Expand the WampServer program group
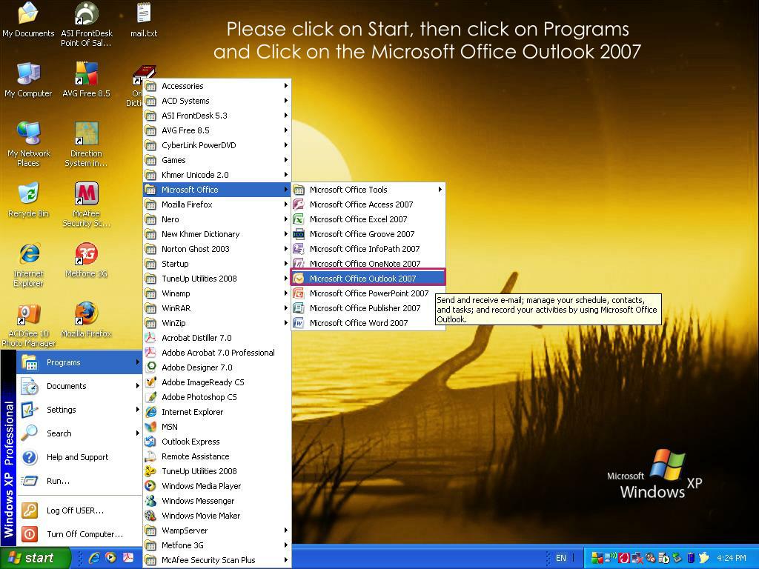Viewport: 759px width, 569px height. pyautogui.click(x=217, y=530)
